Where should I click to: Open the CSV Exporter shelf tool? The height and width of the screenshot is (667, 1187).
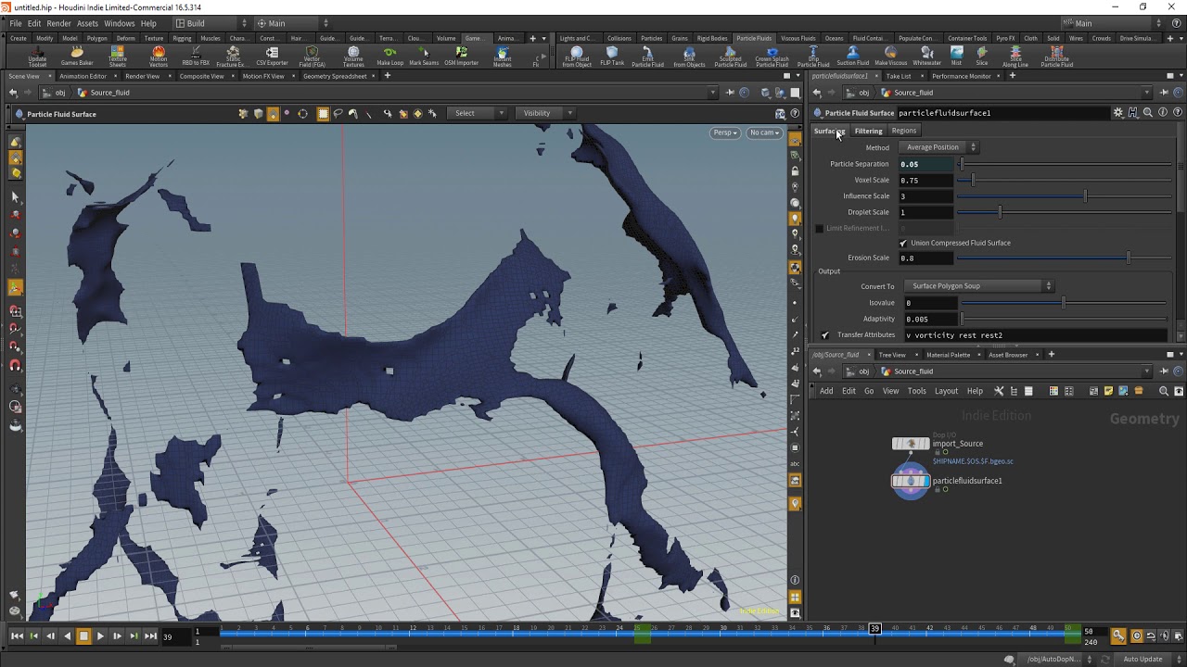(x=272, y=57)
